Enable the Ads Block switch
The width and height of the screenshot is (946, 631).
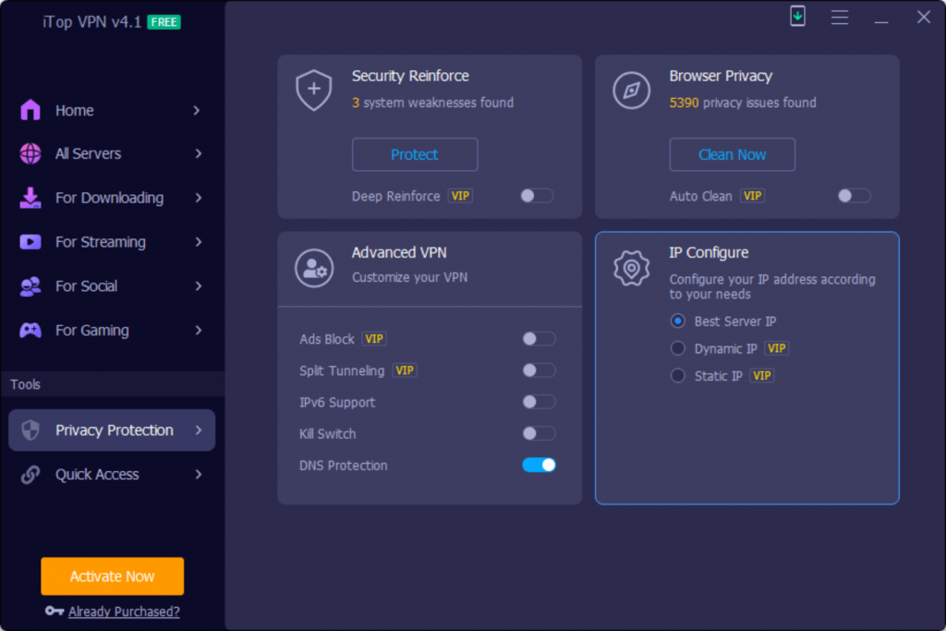point(539,339)
